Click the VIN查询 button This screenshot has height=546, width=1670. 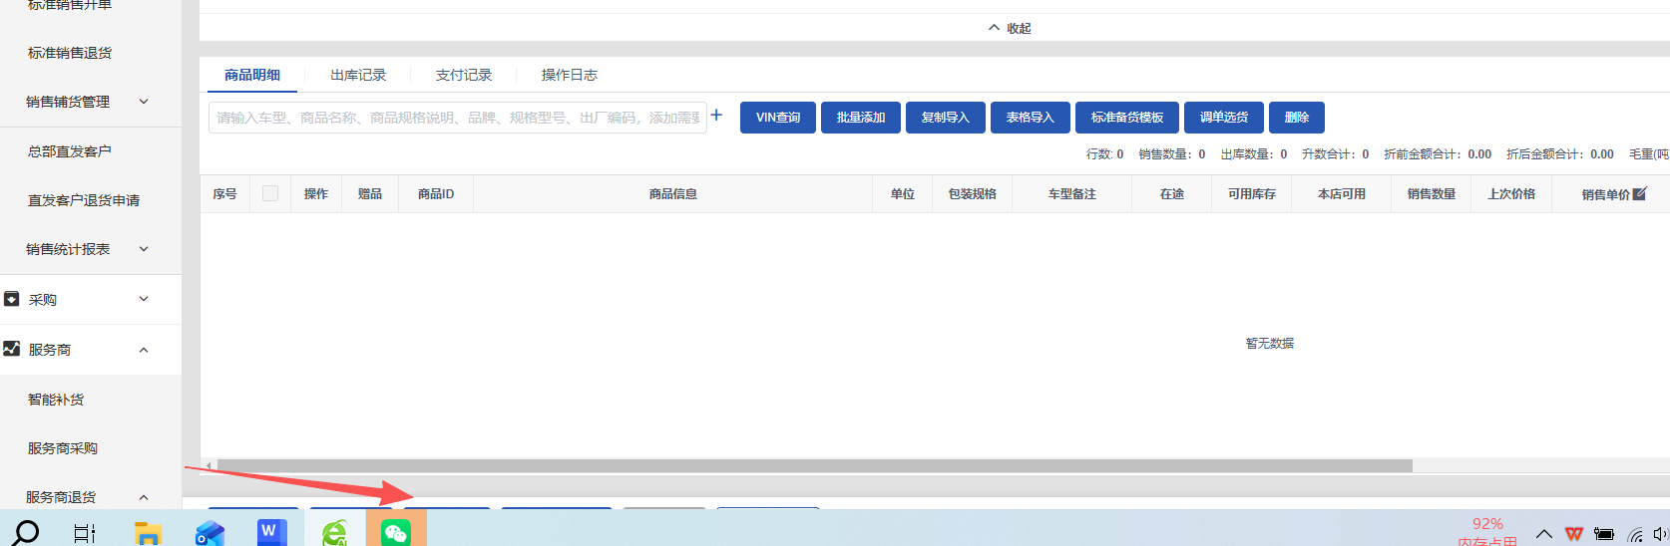click(x=778, y=118)
